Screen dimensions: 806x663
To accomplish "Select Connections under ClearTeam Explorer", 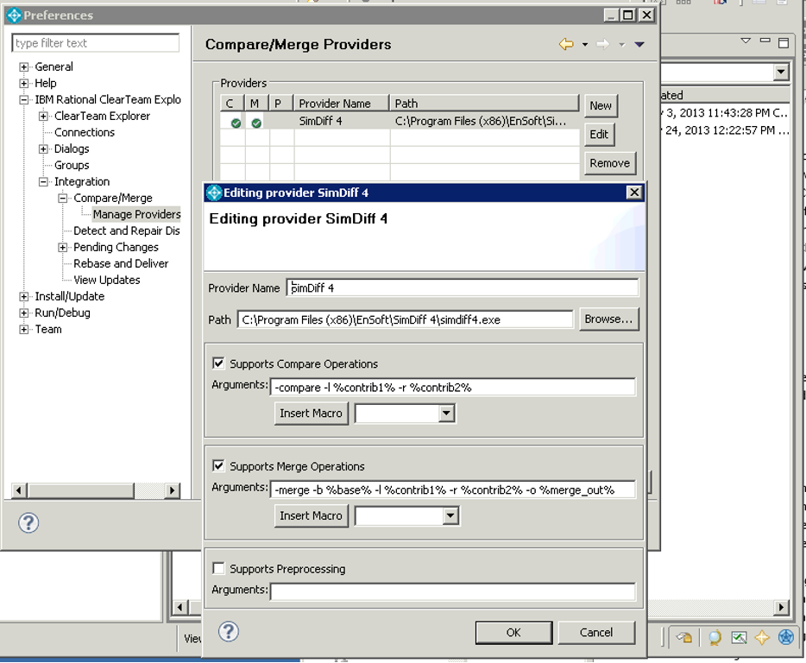I will 84,132.
